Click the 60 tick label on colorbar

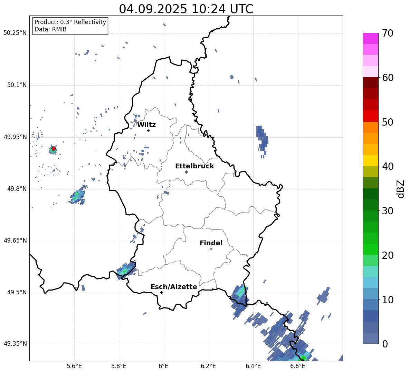click(388, 78)
